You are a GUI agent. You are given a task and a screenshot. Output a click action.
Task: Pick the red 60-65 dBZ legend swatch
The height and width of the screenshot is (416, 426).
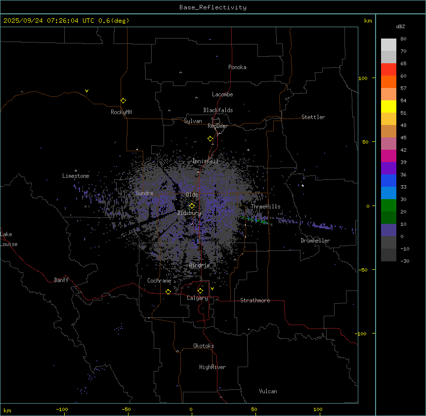[388, 70]
